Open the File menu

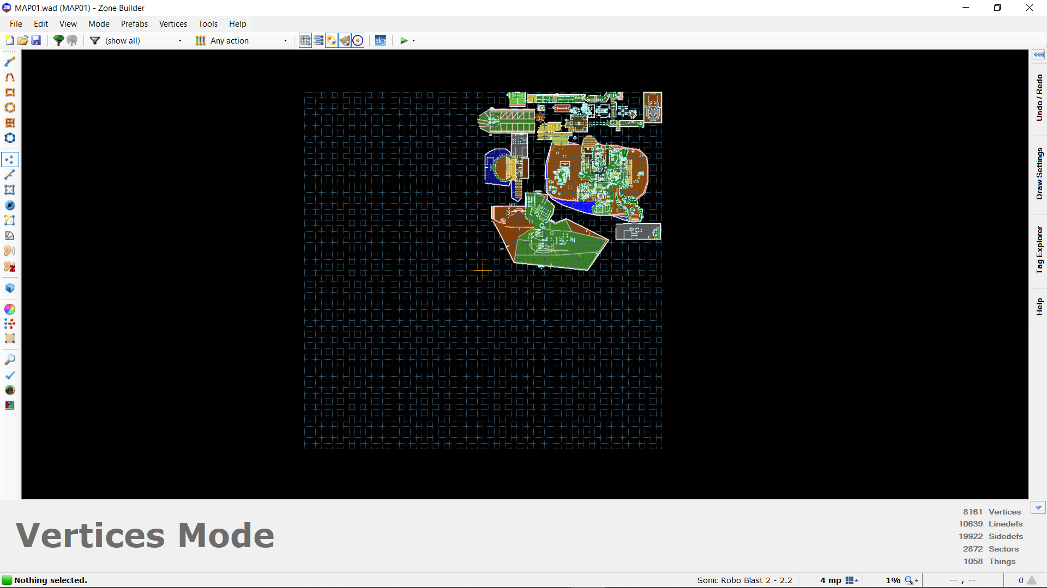16,24
